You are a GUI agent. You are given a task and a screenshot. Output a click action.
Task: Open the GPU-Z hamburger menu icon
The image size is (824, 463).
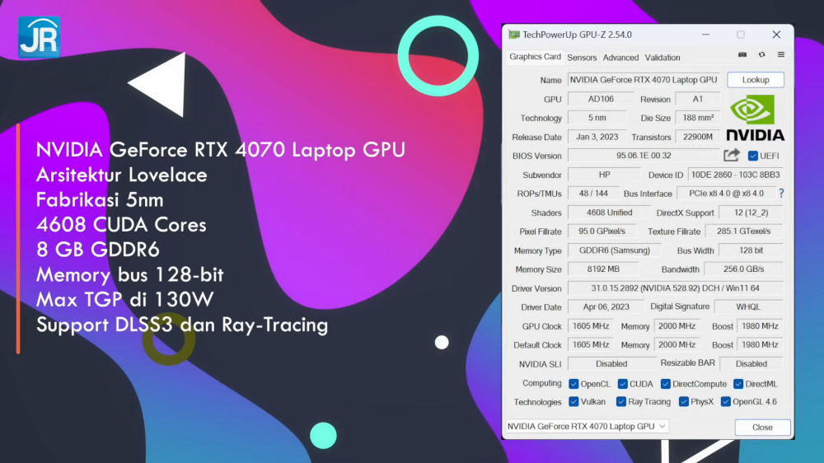tap(781, 54)
